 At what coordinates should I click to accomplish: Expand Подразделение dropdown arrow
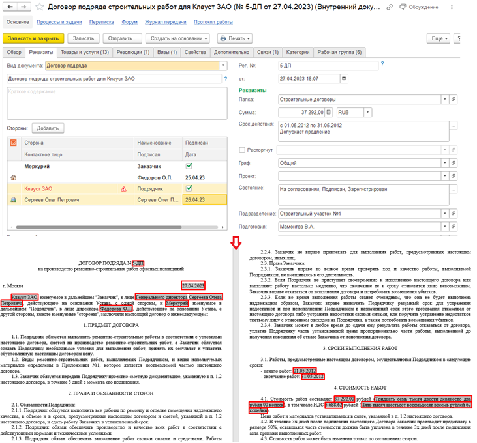coord(445,214)
